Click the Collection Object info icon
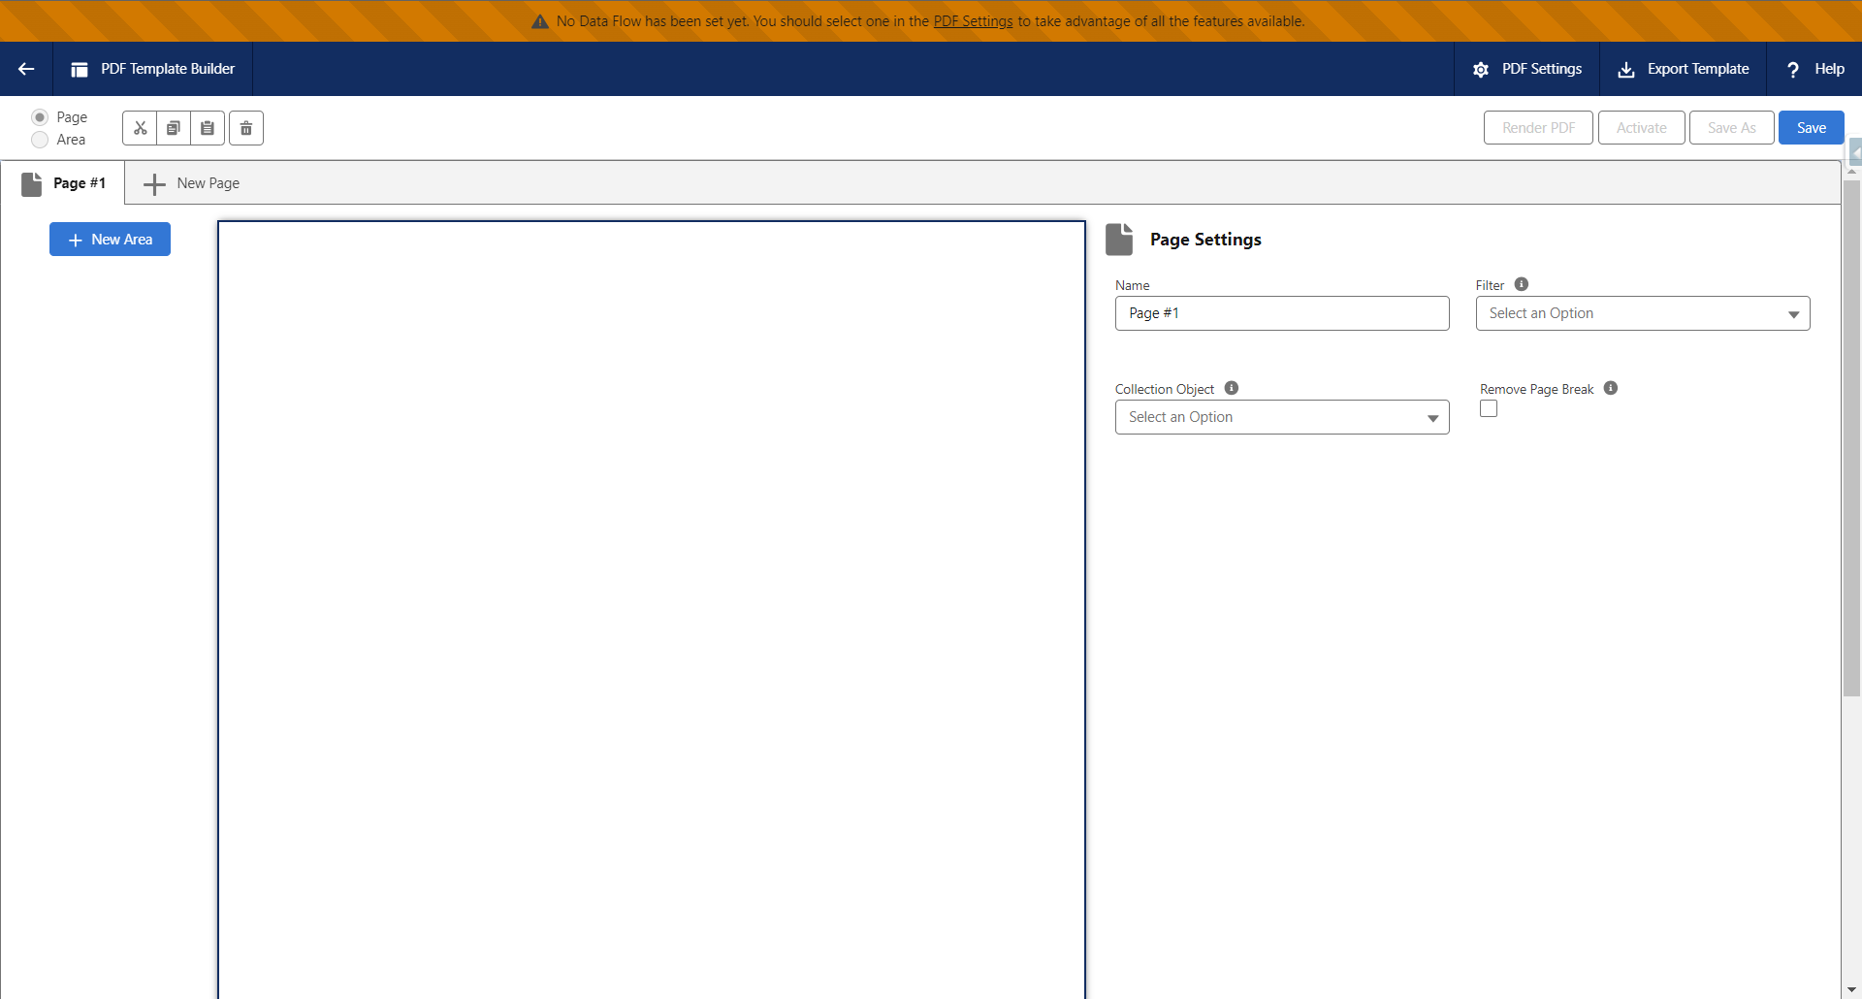 pos(1232,388)
